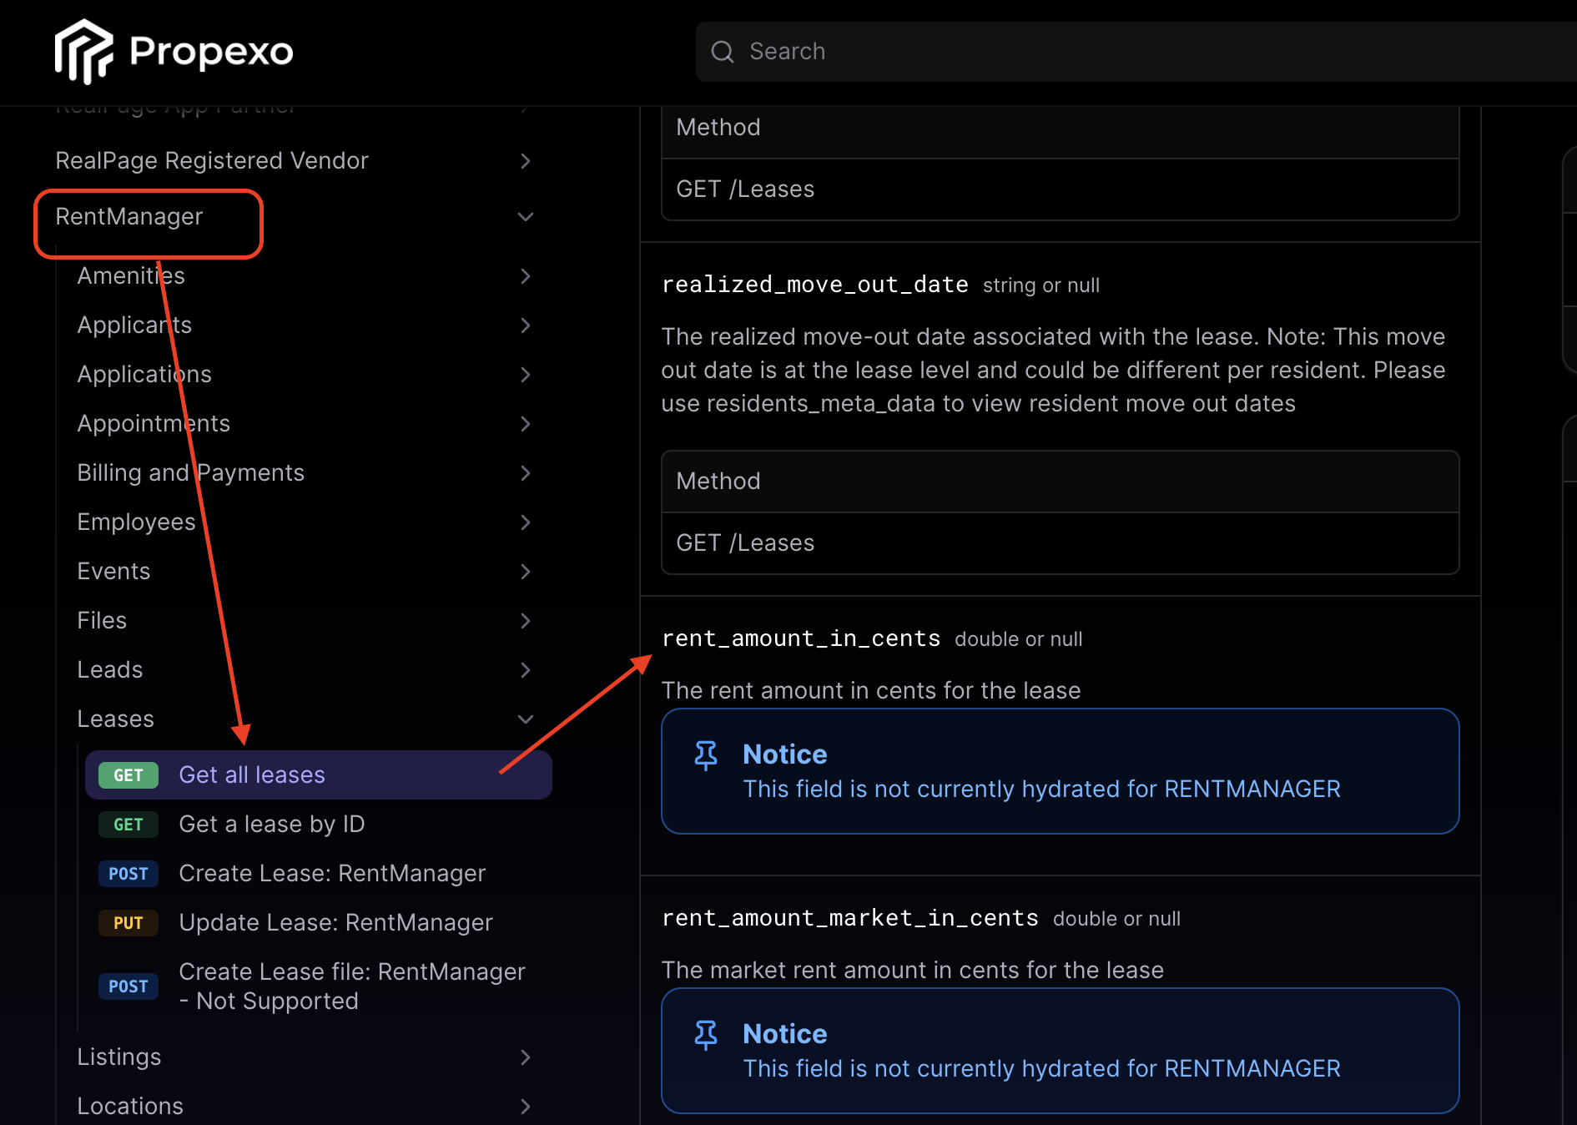The image size is (1577, 1125).
Task: Click the POST badge for Create Lease: RentManager
Action: point(128,874)
